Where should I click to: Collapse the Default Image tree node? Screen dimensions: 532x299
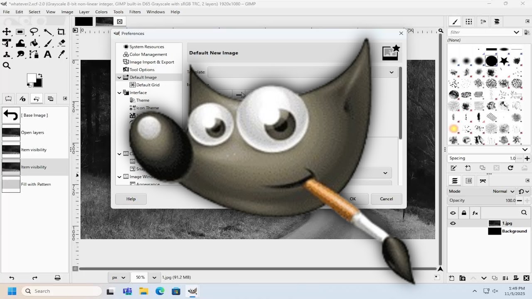[x=119, y=77]
